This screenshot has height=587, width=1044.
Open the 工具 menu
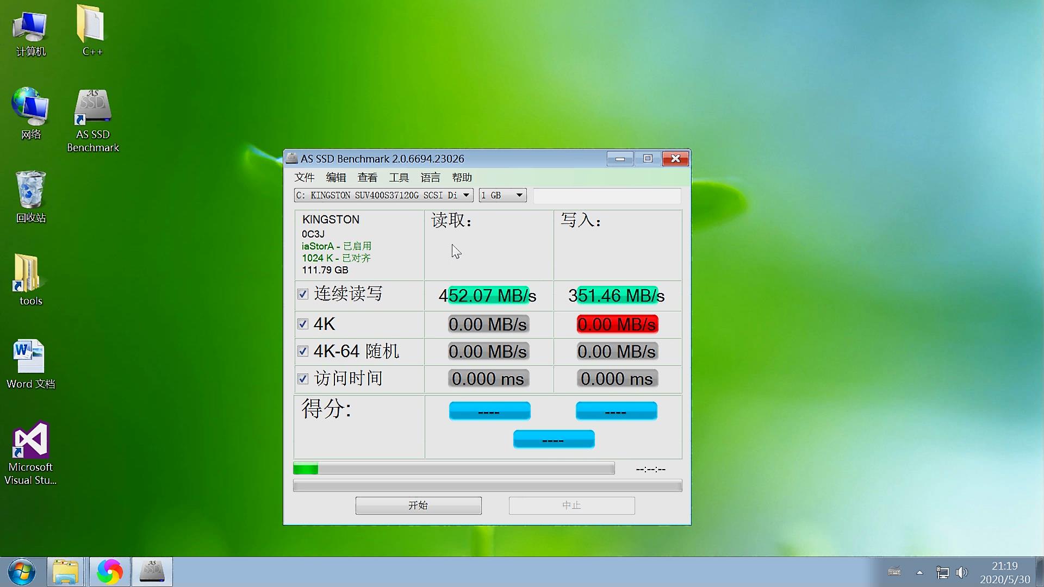coord(399,177)
